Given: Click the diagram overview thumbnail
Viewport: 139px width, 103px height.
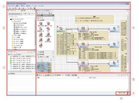Looking at the screenshot, I should [44, 67].
